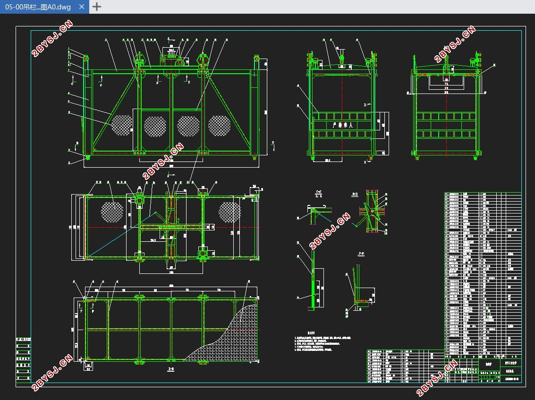This screenshot has width=535, height=400.
Task: Click rightmost hatched circle in front elevation
Action: click(220, 125)
